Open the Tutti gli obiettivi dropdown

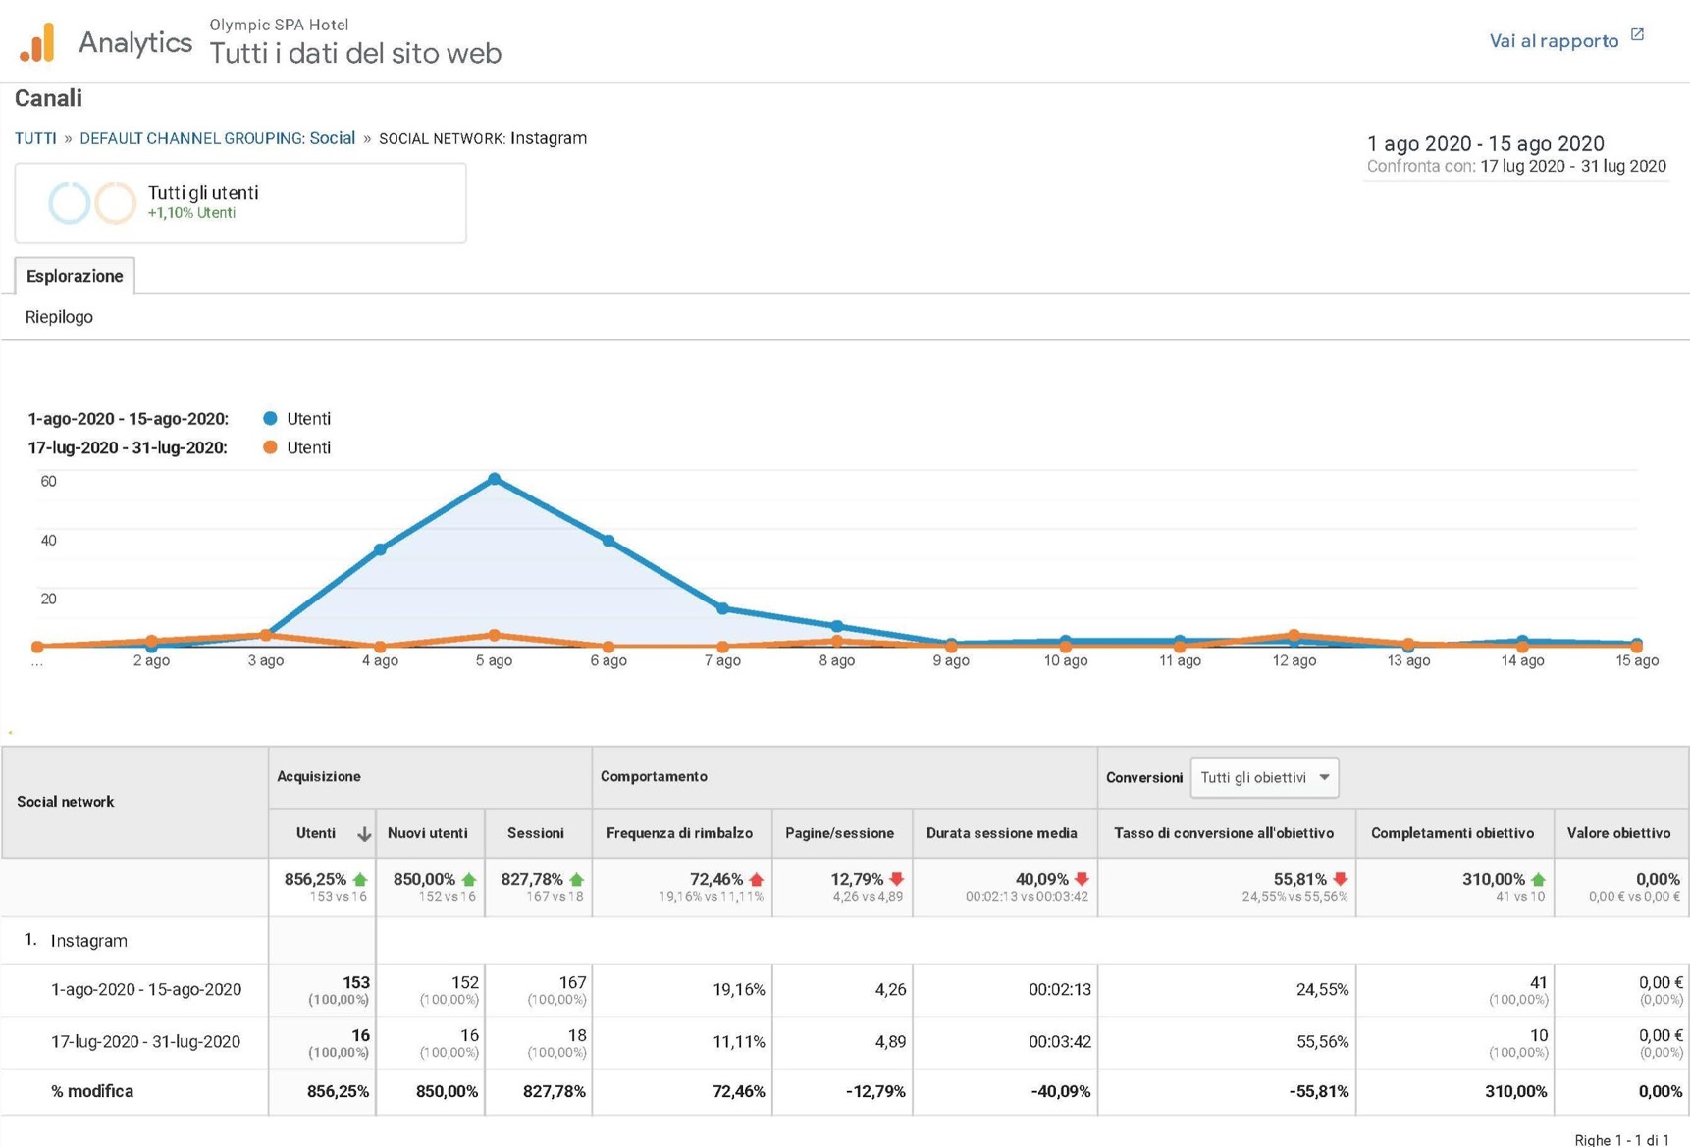pyautogui.click(x=1264, y=778)
